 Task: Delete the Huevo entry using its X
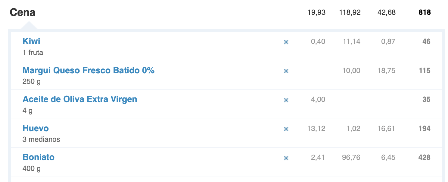(286, 129)
